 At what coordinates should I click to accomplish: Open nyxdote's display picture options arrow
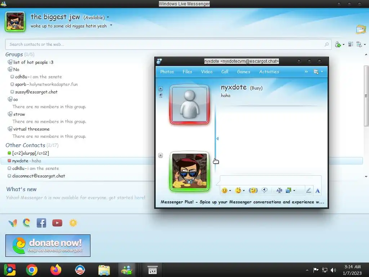point(160,89)
